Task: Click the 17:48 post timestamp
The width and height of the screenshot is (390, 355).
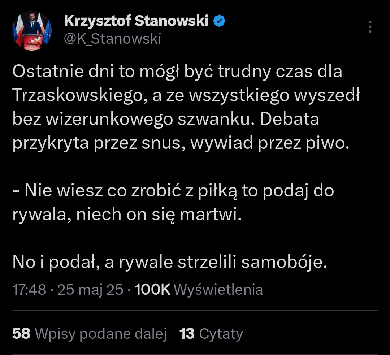Action: [29, 290]
